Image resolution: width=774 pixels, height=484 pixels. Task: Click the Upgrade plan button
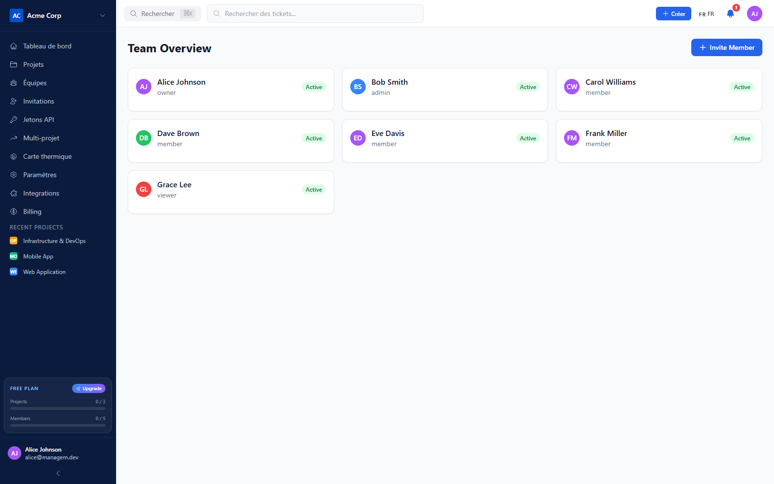click(89, 389)
